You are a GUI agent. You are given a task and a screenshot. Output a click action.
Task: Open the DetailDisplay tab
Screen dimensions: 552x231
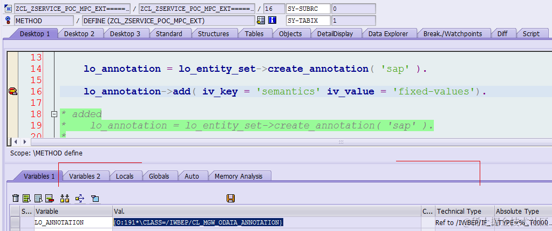click(x=335, y=34)
